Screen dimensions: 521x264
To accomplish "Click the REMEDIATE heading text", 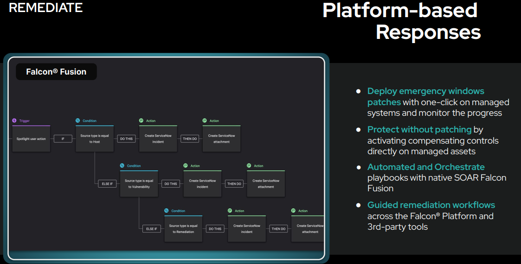I will (45, 7).
